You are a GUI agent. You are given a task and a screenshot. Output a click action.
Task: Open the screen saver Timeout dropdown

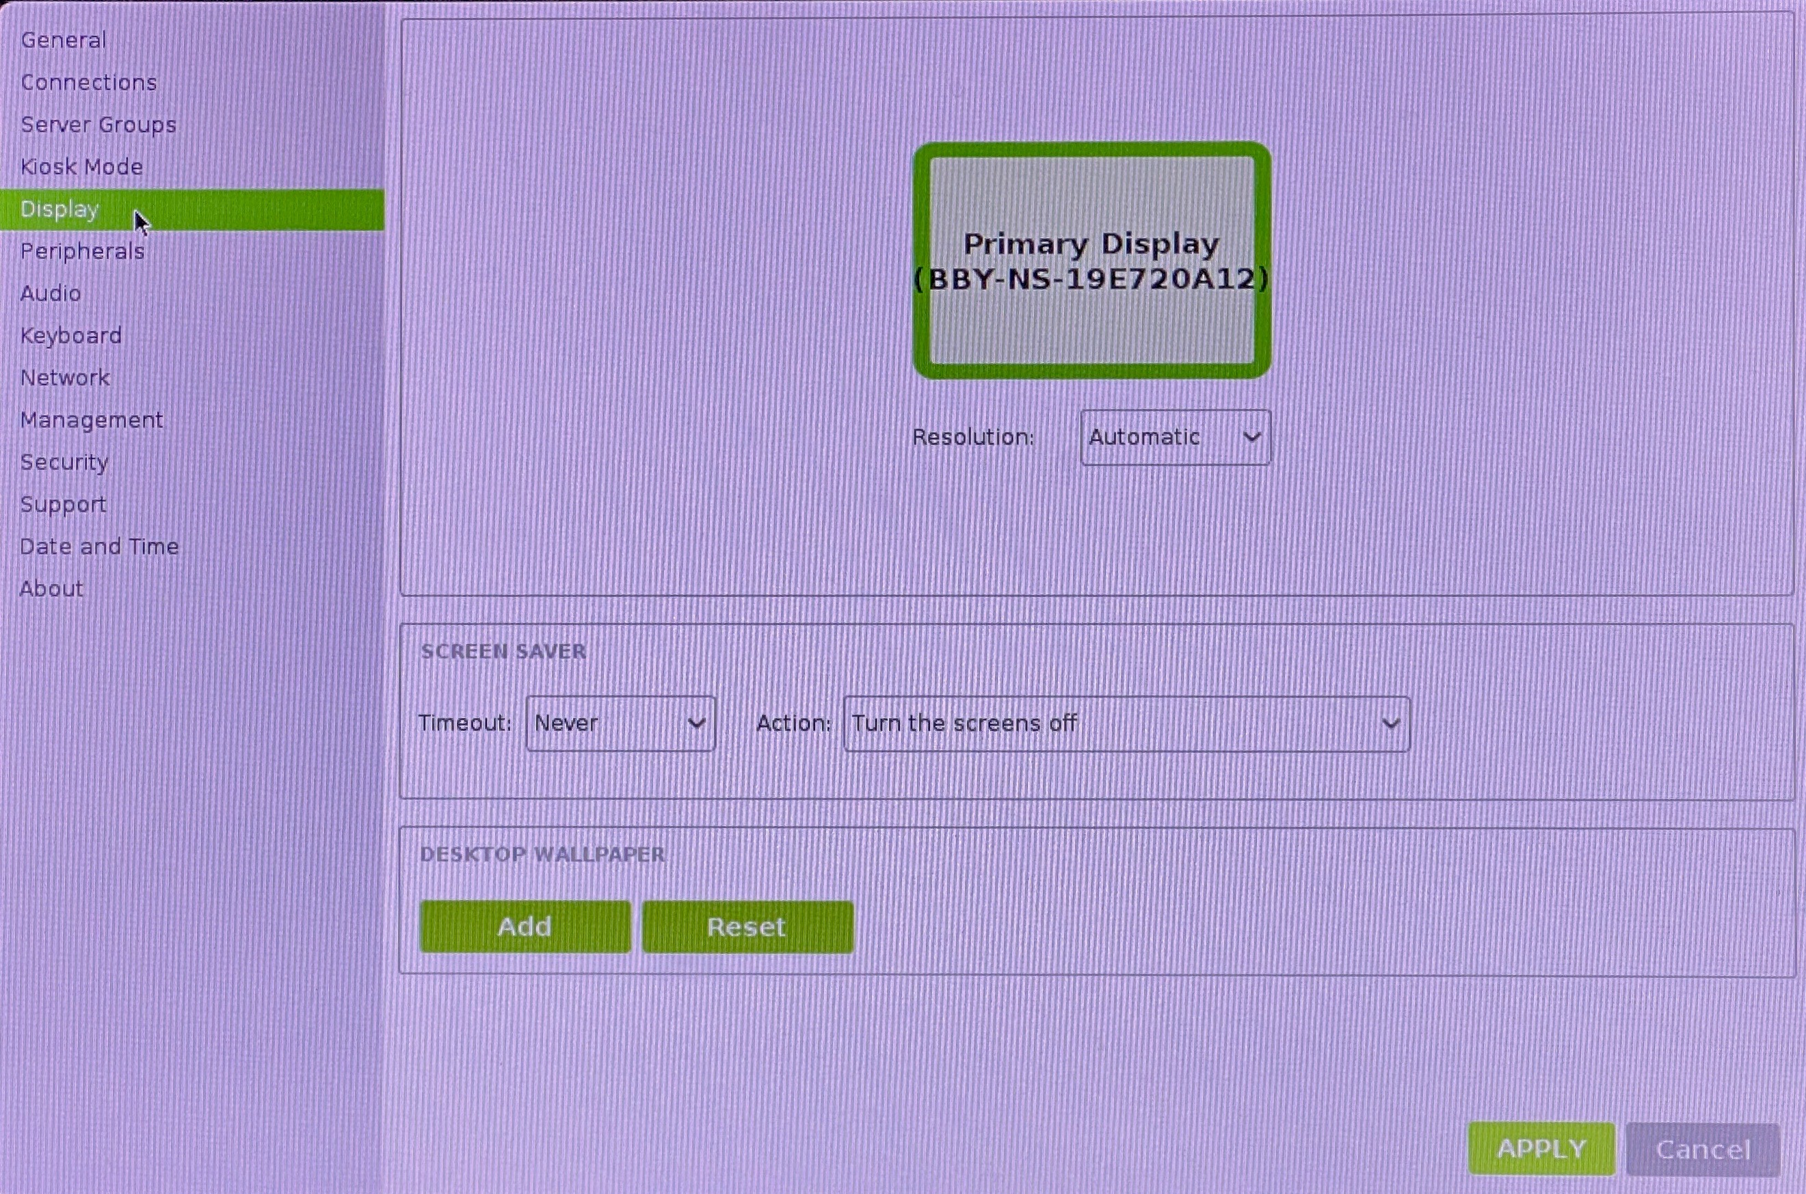(x=620, y=724)
